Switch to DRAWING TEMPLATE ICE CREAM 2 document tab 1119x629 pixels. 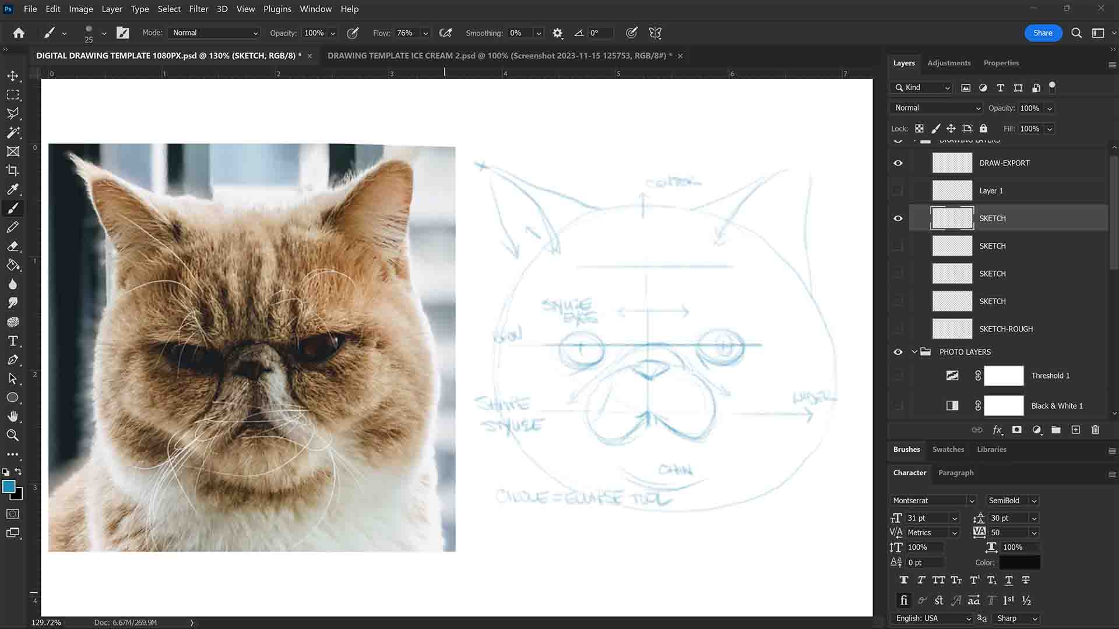tap(499, 56)
